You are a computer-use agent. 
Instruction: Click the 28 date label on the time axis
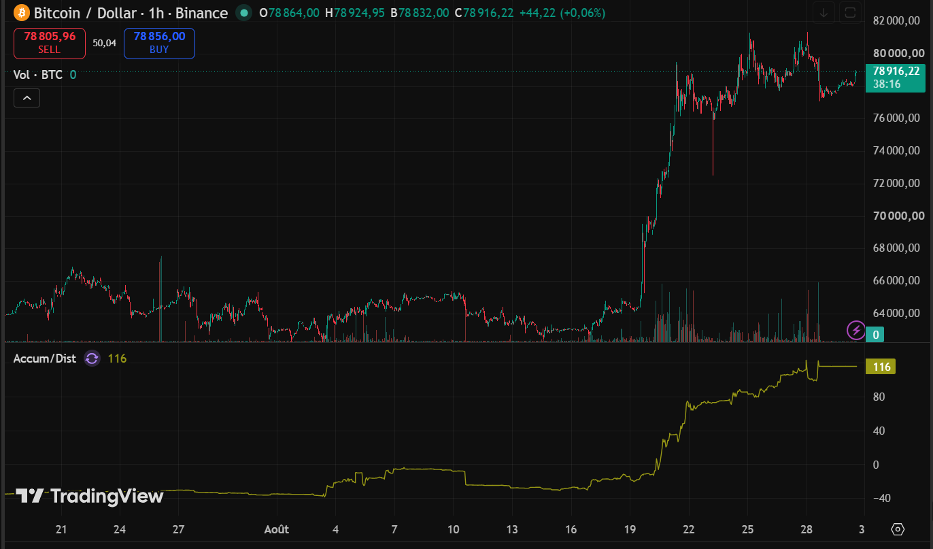(x=807, y=529)
